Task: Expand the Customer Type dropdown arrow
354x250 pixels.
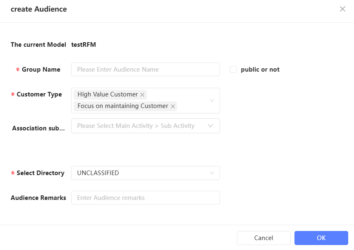Action: [x=212, y=101]
